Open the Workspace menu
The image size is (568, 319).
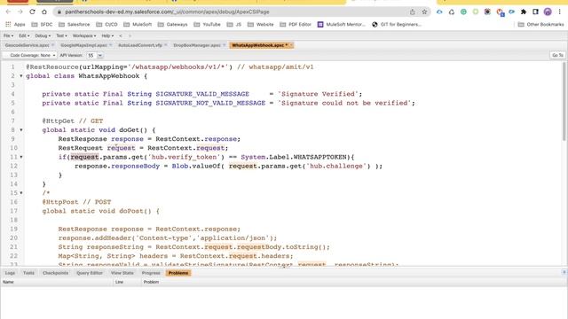coord(84,35)
